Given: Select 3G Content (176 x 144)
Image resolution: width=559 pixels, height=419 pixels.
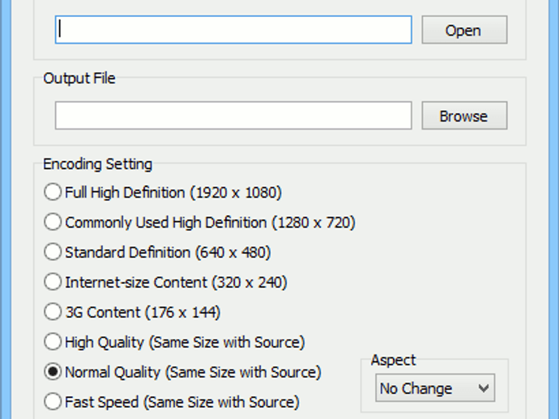Looking at the screenshot, I should 53,312.
